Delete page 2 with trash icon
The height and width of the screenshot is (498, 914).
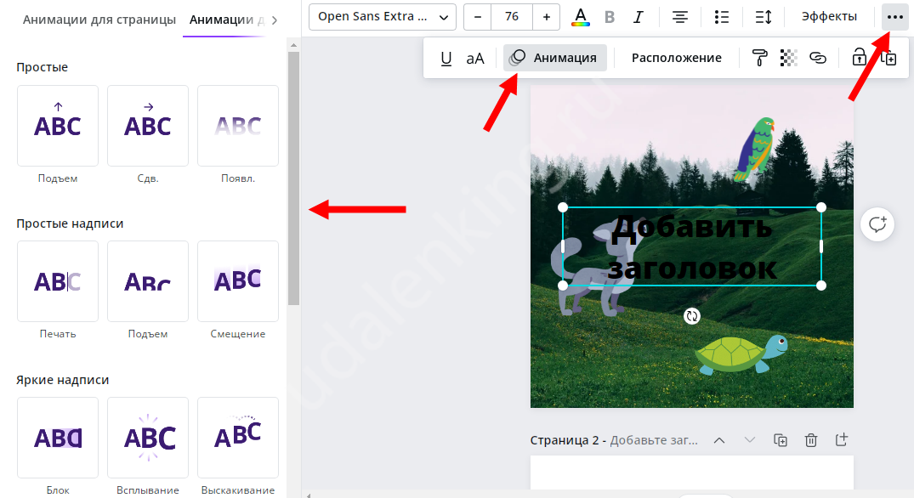pyautogui.click(x=811, y=440)
